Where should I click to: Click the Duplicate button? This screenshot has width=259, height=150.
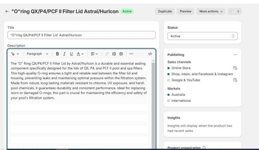[165, 12]
